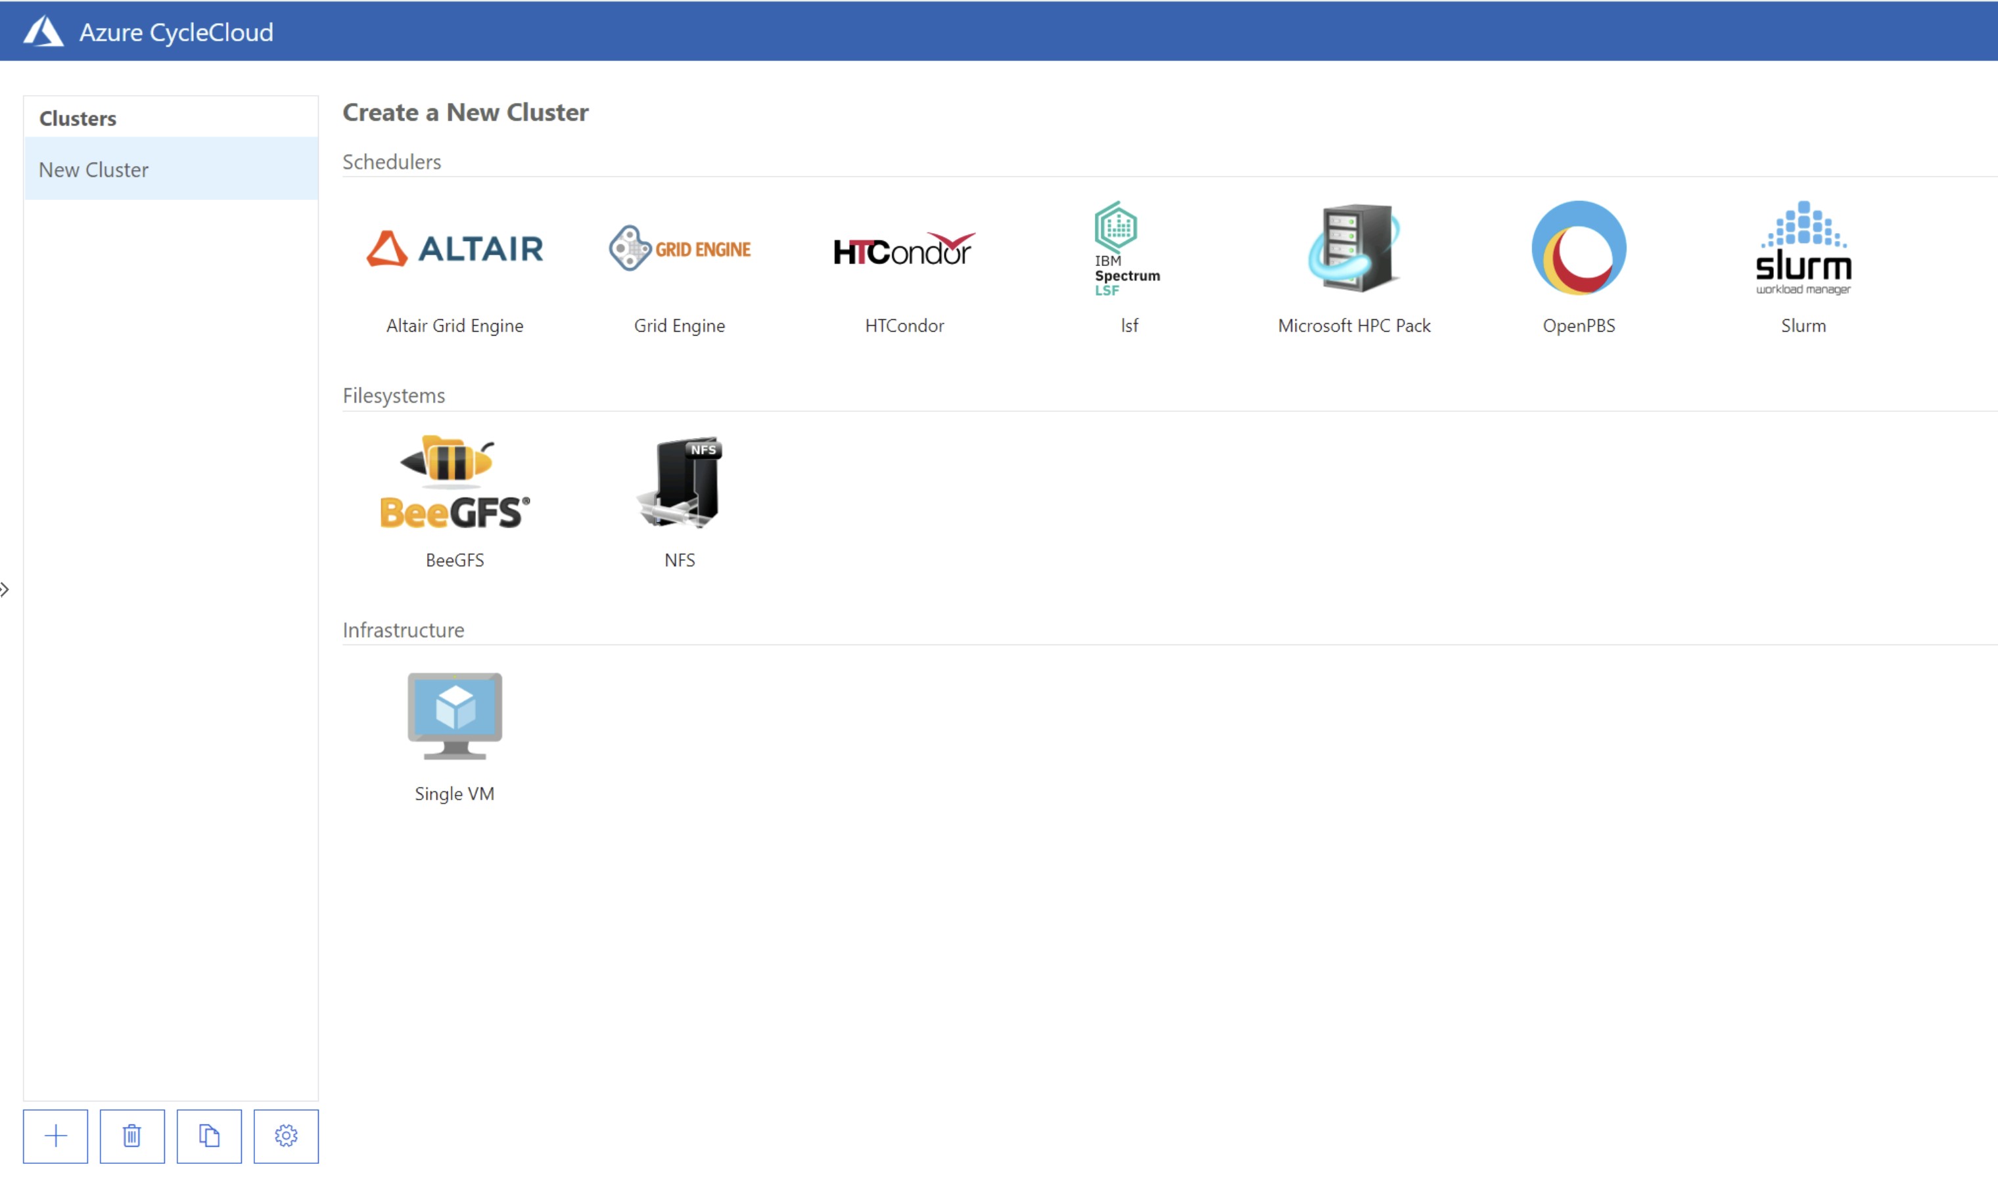Click the Create a New Cluster title

pyautogui.click(x=465, y=112)
